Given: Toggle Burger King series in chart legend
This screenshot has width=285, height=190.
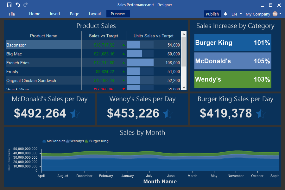Looking at the screenshot, I should coord(97,141).
